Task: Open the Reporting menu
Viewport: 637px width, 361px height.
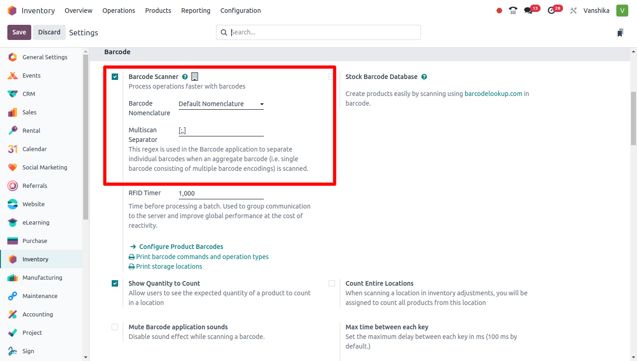Action: (x=195, y=10)
